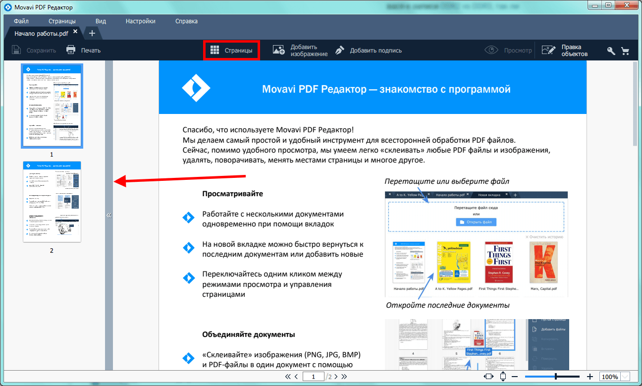Screen dimensions: 642x386
Task: Fit the page to window width
Action: coord(488,377)
